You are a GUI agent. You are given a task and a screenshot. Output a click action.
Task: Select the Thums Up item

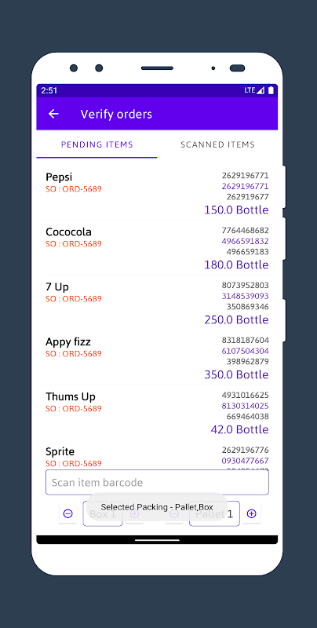point(157,412)
